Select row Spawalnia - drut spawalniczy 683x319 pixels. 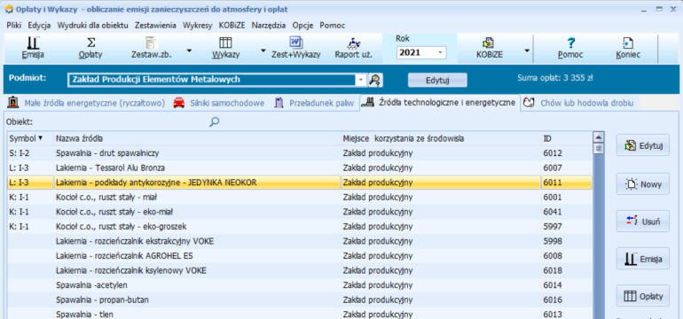300,153
